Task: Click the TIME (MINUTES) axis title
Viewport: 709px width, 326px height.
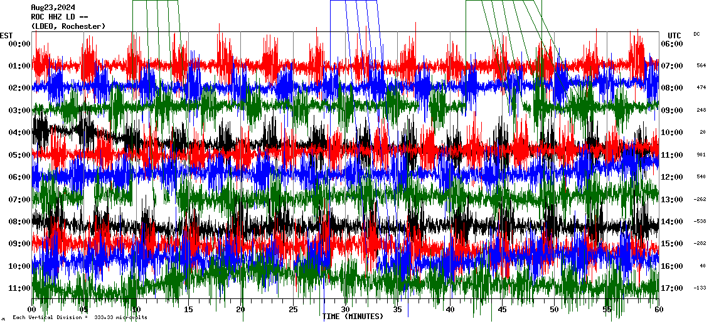Action: pos(353,317)
